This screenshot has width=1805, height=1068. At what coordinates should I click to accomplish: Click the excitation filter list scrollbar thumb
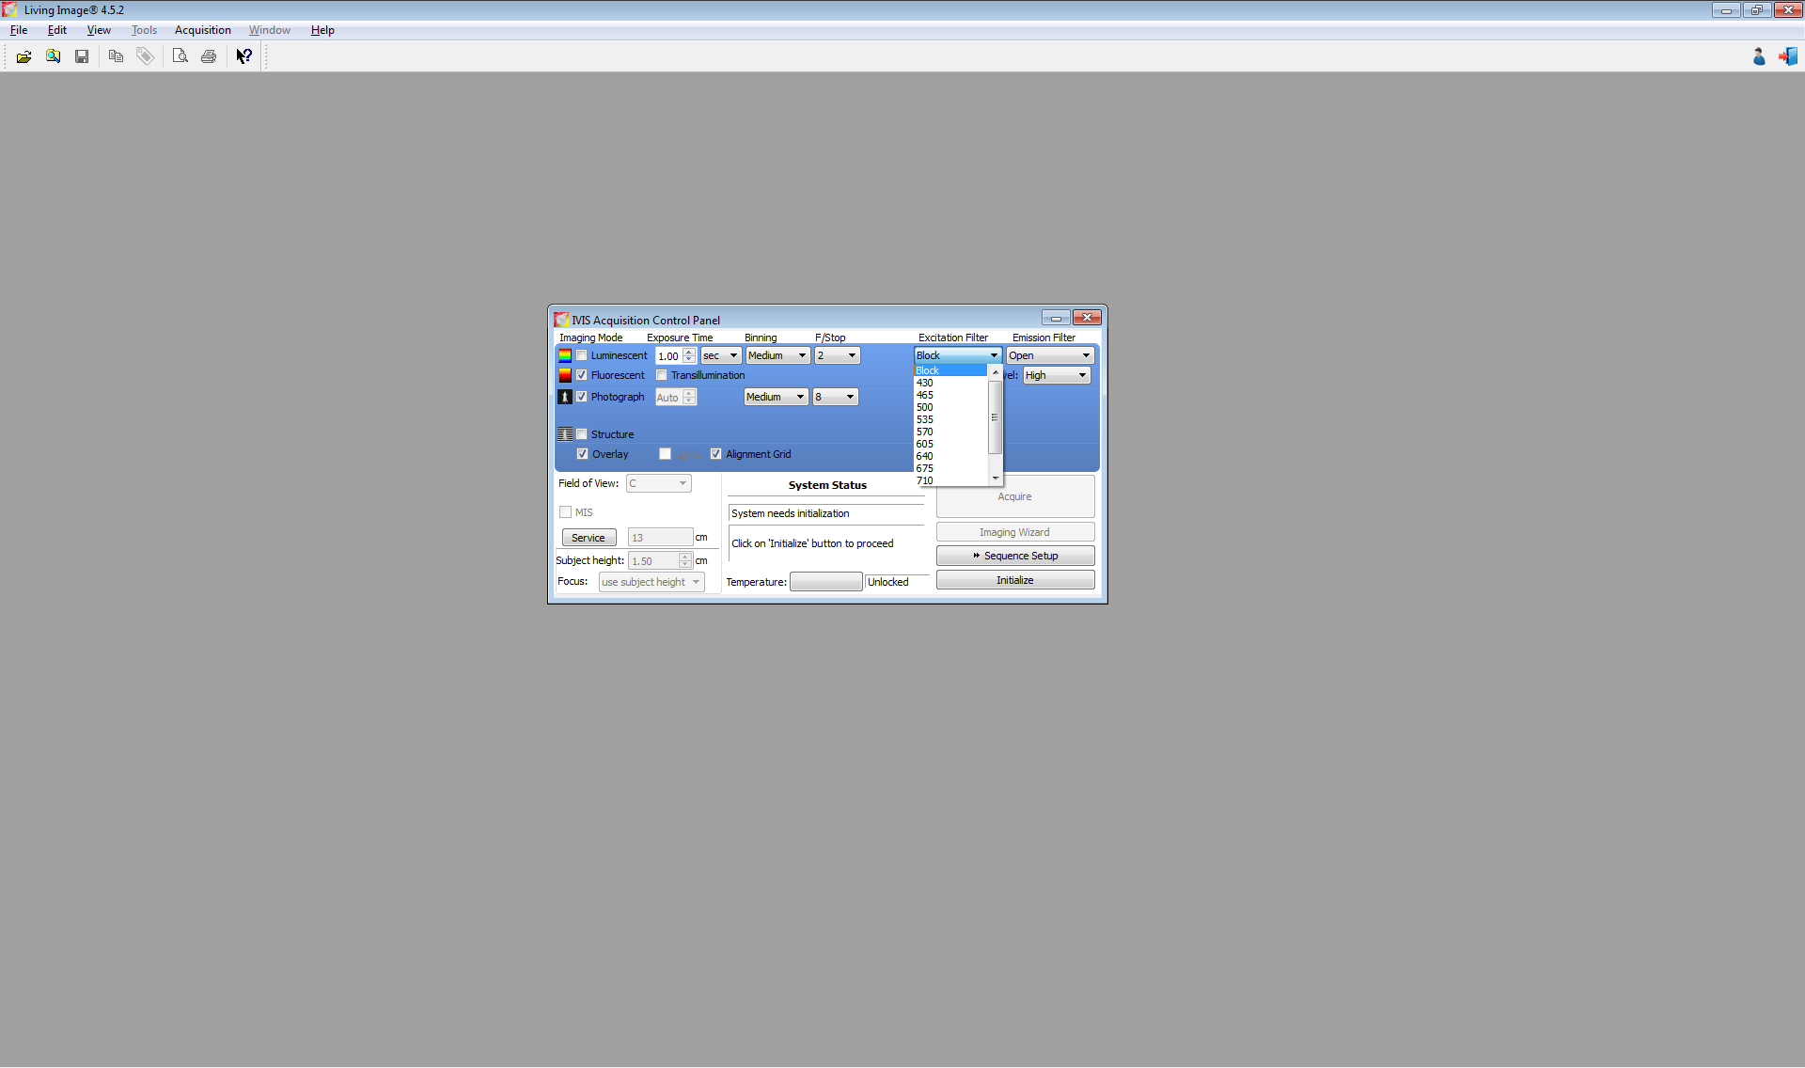pyautogui.click(x=995, y=417)
